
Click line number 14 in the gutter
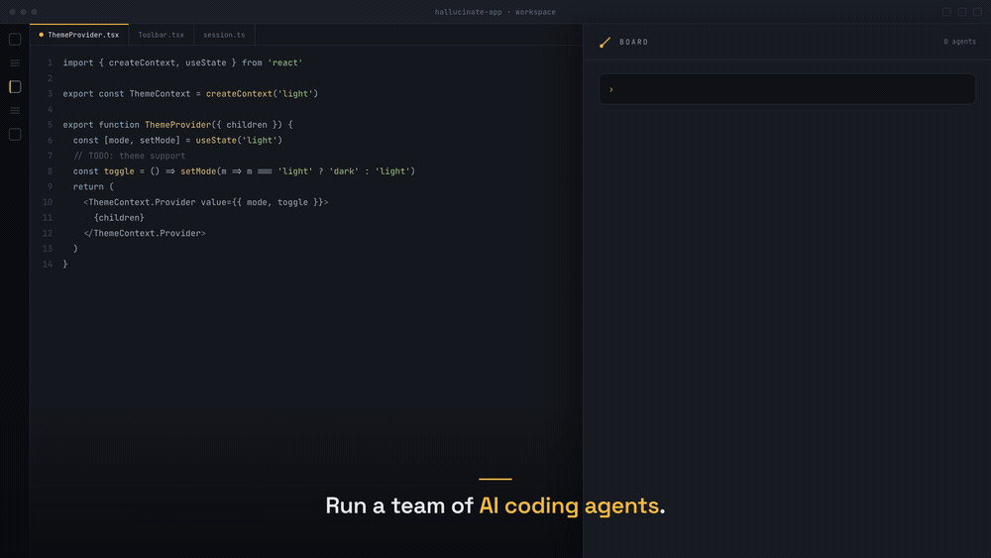(x=48, y=265)
